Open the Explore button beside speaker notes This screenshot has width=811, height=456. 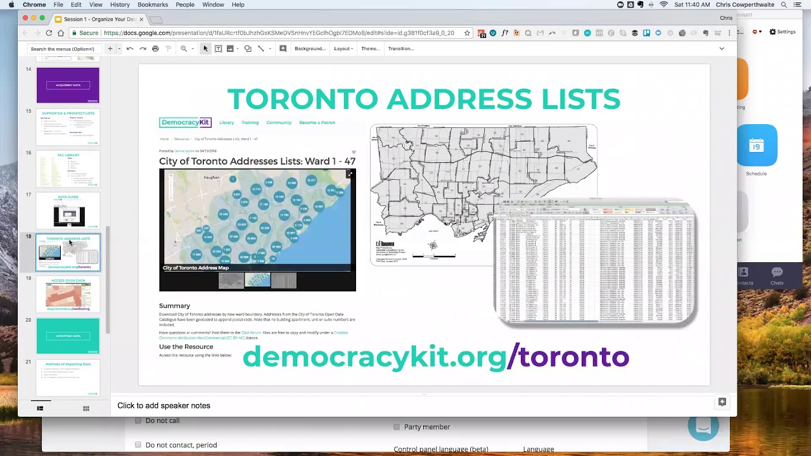pyautogui.click(x=722, y=402)
